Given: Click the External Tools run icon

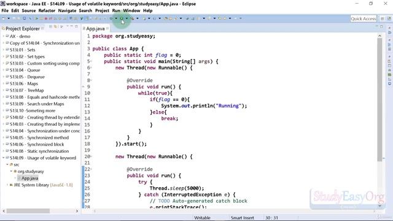Looking at the screenshot, I should coord(132,18).
